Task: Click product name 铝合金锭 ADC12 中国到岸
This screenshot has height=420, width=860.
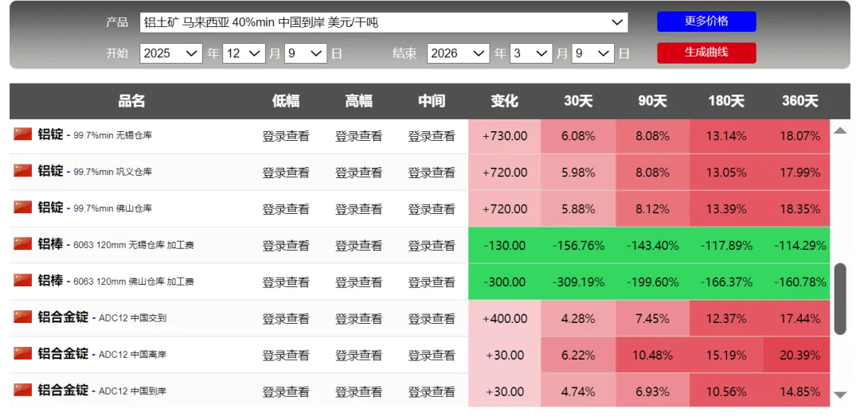Action: (102, 391)
